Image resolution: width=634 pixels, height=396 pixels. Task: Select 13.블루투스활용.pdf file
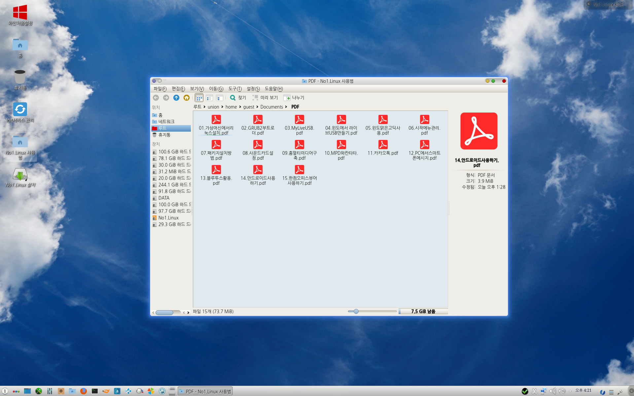pos(216,175)
